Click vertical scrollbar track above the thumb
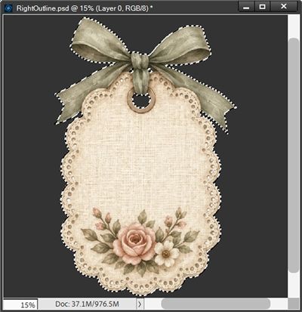 [293, 26]
